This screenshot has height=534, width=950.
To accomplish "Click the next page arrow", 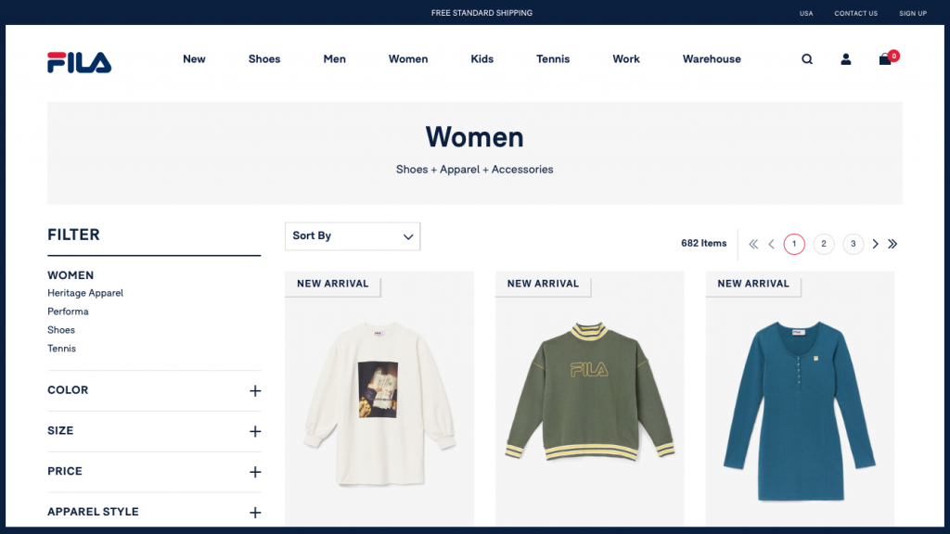I will point(875,244).
